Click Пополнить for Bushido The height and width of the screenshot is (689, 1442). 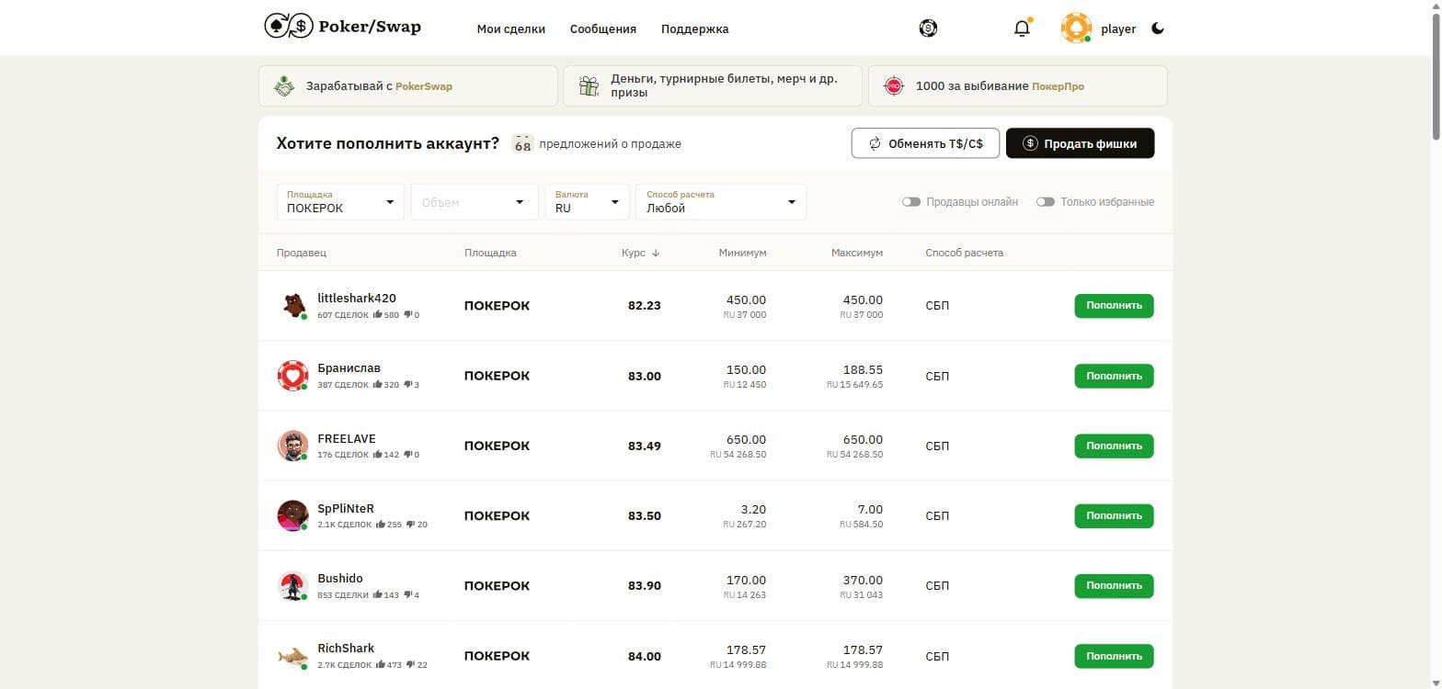pyautogui.click(x=1114, y=585)
